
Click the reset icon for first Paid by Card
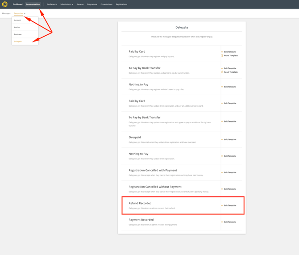222,56
